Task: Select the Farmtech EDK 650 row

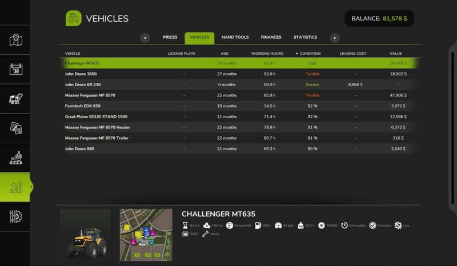Action: pos(239,106)
